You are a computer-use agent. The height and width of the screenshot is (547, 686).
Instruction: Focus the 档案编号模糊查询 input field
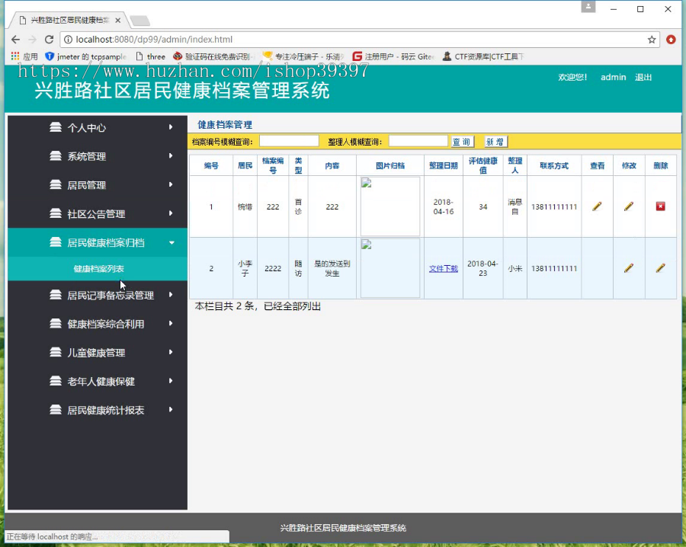289,141
